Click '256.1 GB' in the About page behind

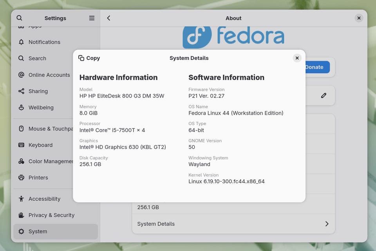click(148, 207)
